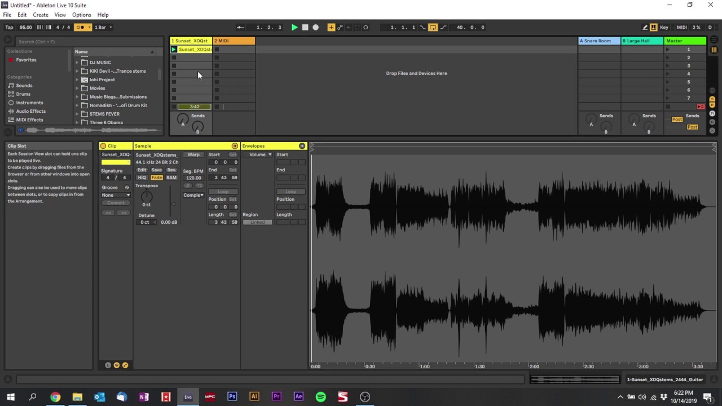Toggle Key Map Mode
The image size is (722, 406).
coord(664,27)
